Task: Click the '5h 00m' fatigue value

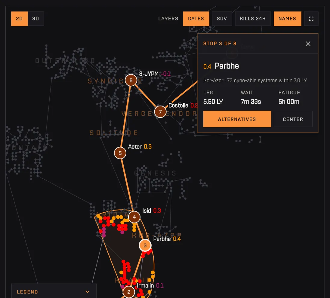Action: coord(289,102)
